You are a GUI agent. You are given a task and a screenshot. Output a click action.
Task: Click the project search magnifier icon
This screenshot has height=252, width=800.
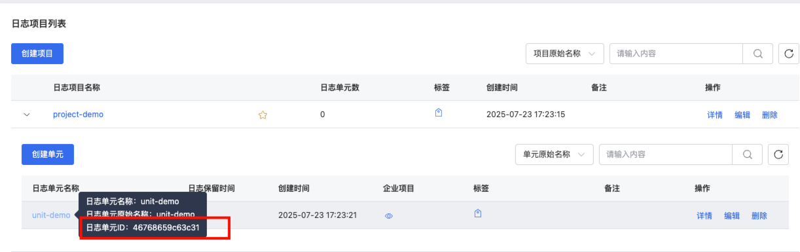tap(758, 54)
